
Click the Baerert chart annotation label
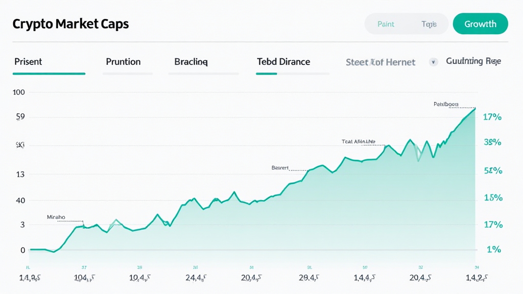pos(280,167)
